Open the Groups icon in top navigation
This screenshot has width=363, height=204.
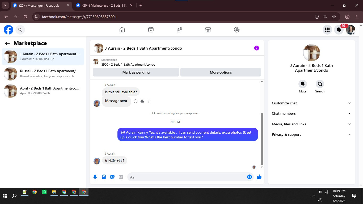[237, 30]
